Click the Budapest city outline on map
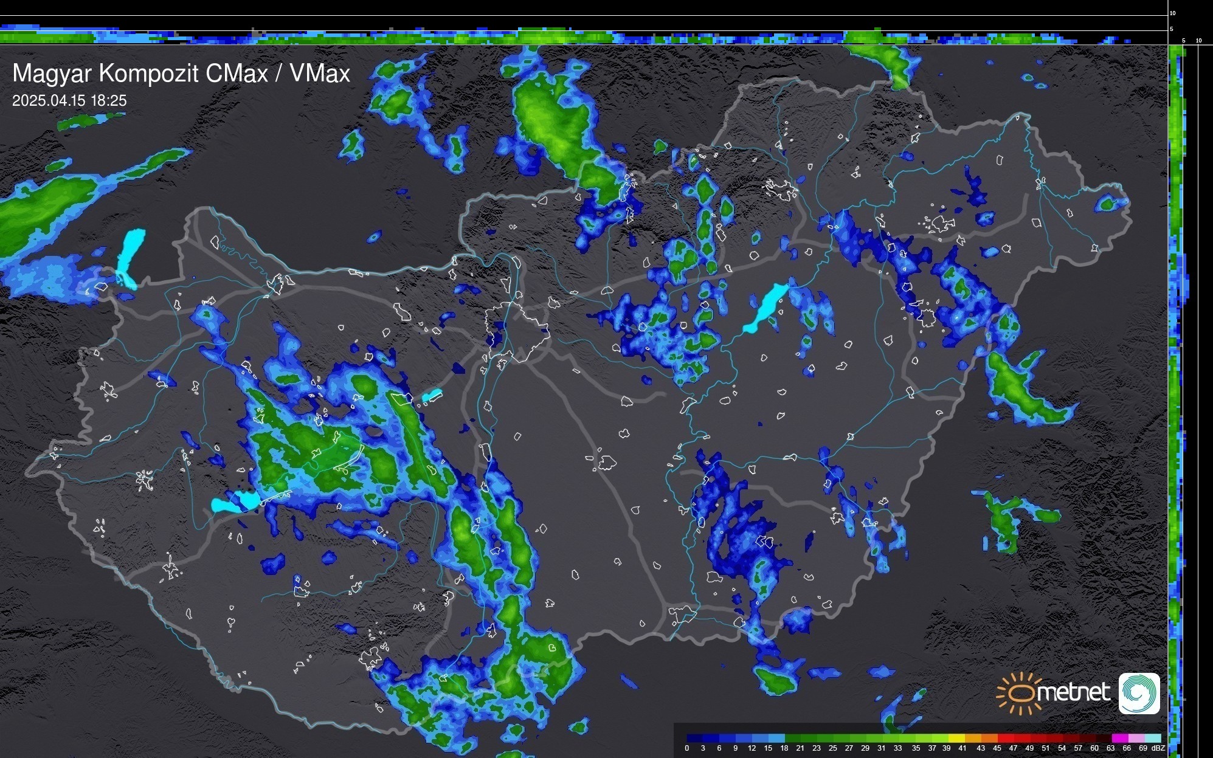The image size is (1213, 758). tap(517, 331)
